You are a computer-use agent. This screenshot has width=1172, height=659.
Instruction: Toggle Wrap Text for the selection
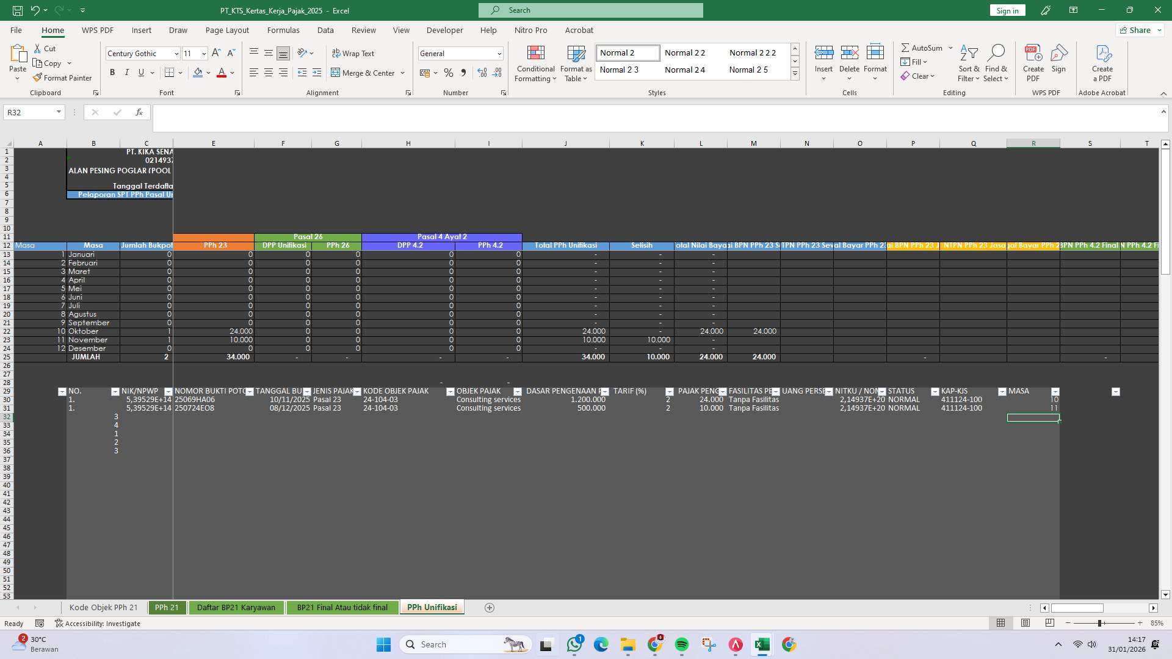353,53
